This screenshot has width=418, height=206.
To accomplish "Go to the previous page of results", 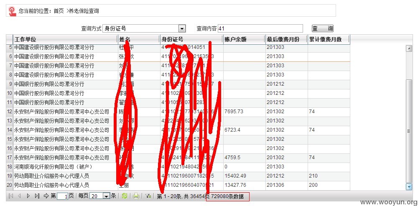I will pos(19,196).
